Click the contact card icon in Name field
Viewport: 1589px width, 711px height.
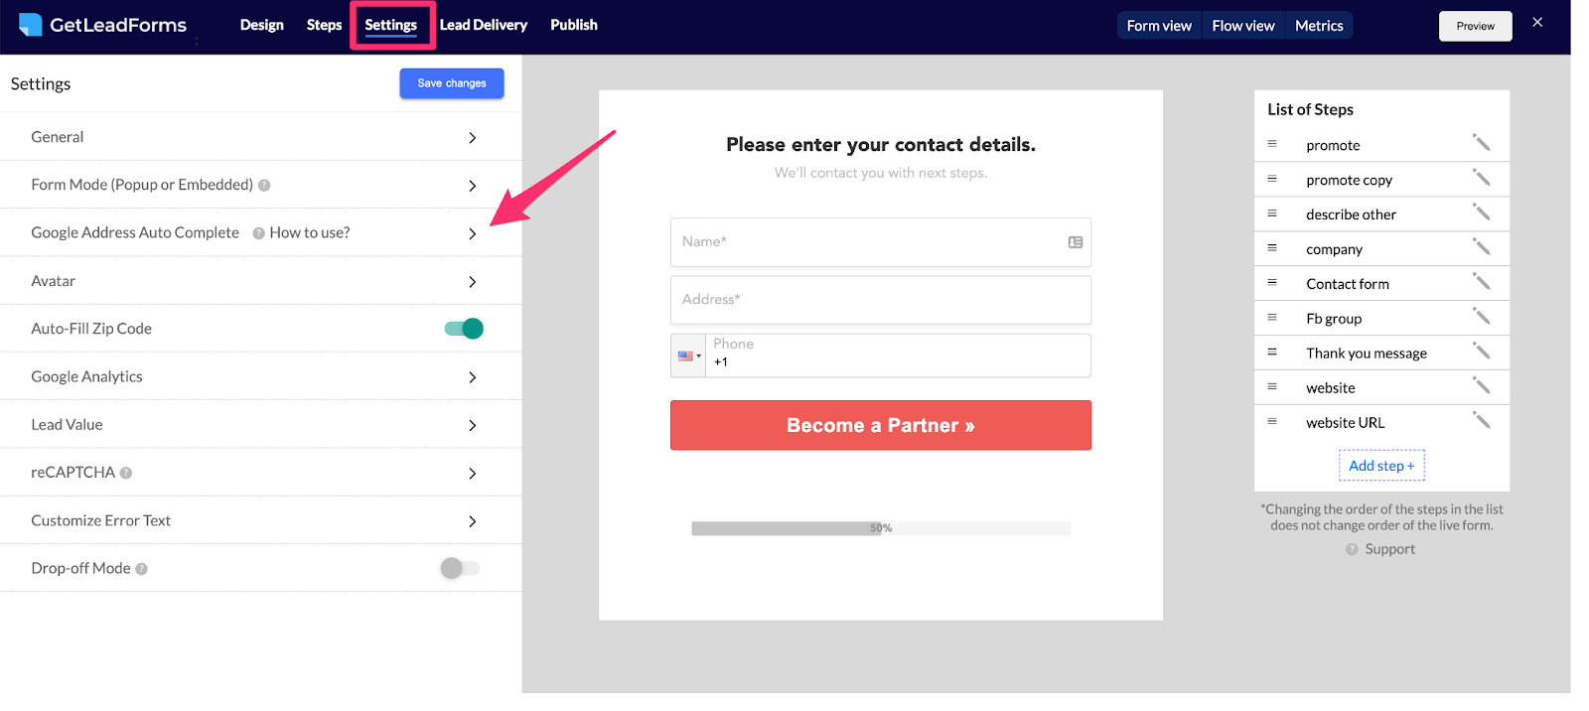[x=1075, y=241]
